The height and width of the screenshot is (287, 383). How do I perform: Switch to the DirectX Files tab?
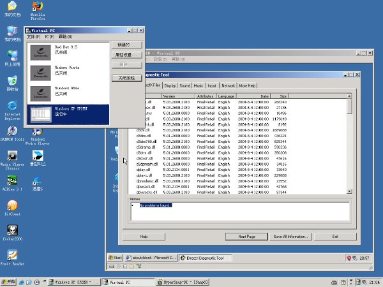click(x=153, y=85)
